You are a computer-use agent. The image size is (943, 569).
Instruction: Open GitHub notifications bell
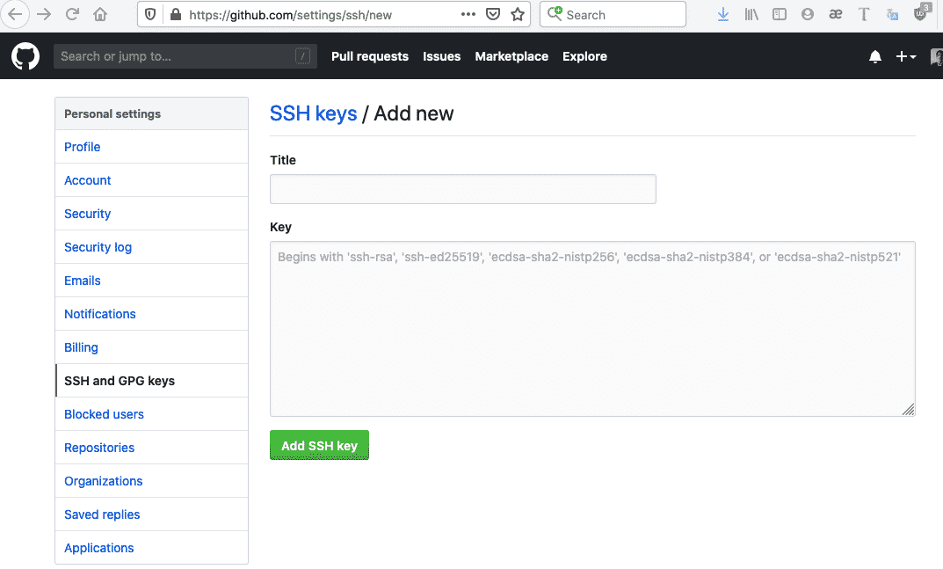pyautogui.click(x=875, y=56)
